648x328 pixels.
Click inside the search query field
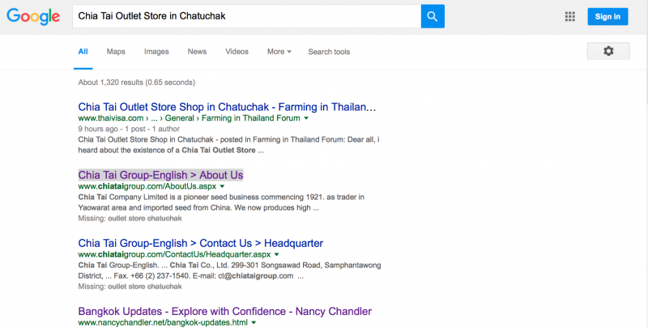(247, 16)
